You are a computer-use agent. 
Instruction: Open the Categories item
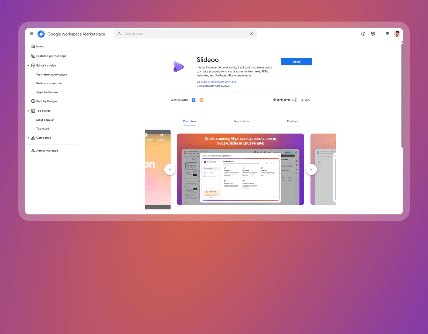pos(44,138)
